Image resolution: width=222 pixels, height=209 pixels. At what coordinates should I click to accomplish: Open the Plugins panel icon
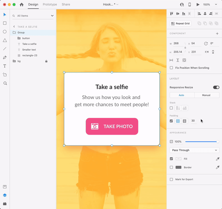[x=5, y=203]
